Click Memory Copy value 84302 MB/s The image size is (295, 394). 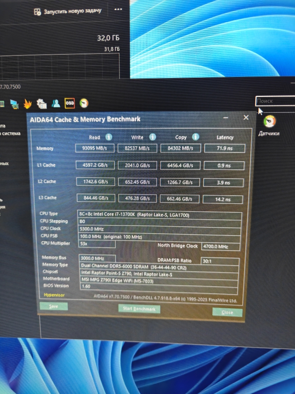(x=181, y=148)
